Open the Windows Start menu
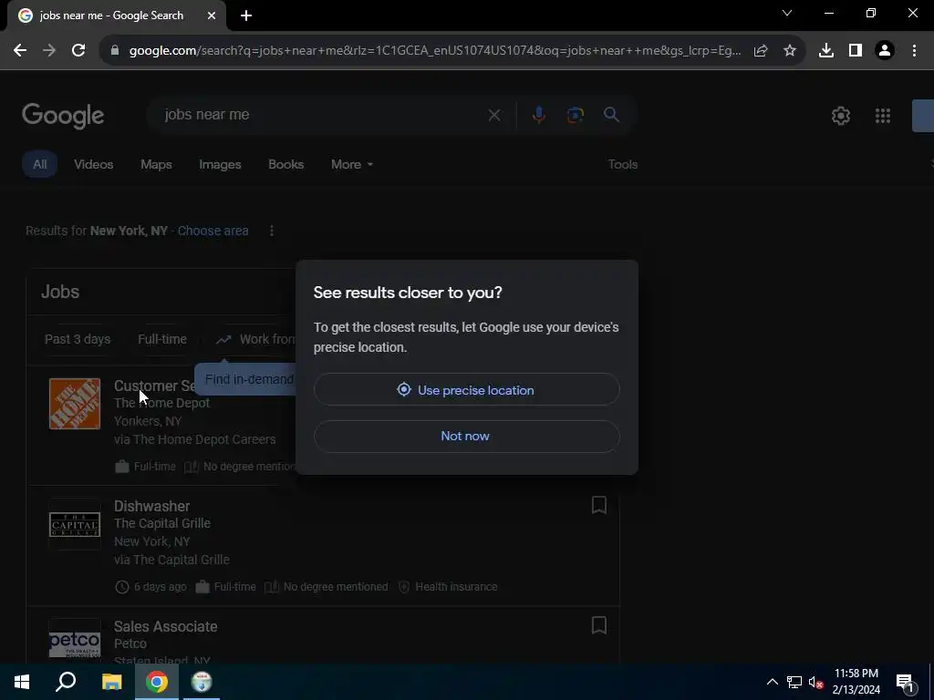This screenshot has height=700, width=934. click(x=22, y=682)
